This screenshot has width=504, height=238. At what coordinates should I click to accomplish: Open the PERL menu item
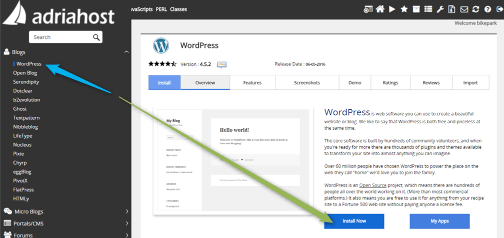click(161, 9)
